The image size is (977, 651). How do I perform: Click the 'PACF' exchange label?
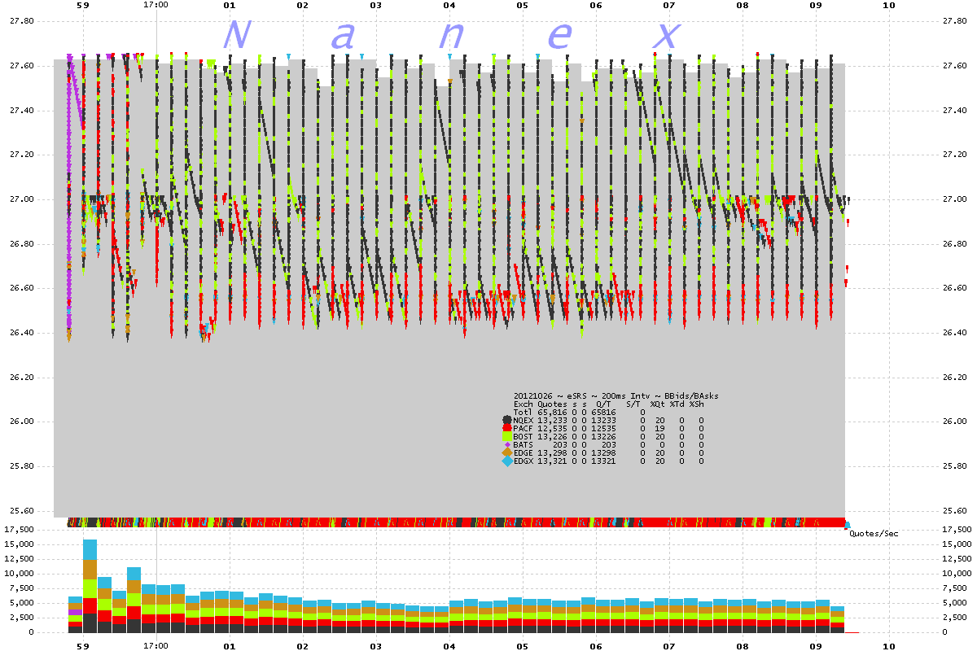[x=524, y=428]
